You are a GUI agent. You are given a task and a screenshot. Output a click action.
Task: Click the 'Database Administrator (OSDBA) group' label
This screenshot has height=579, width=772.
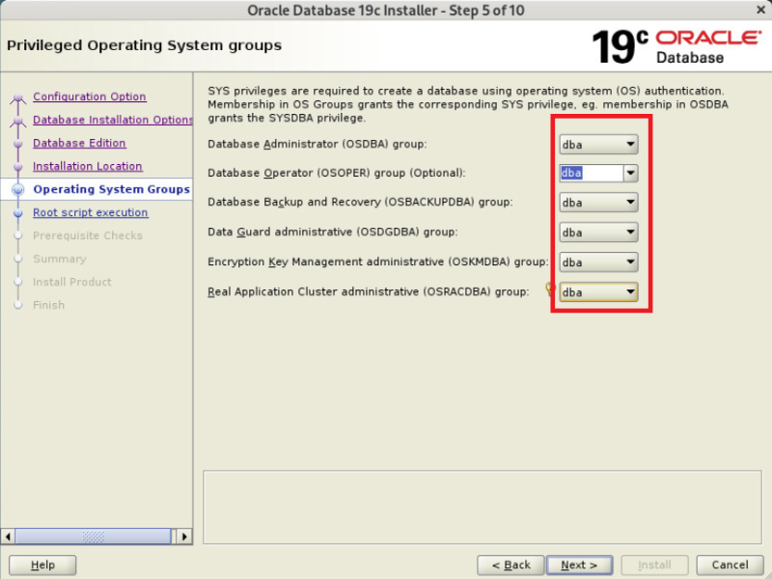click(317, 144)
